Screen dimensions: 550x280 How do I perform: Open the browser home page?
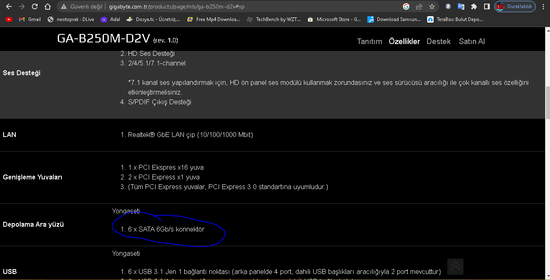48,6
